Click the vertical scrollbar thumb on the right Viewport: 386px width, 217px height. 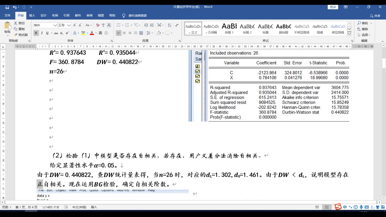[x=384, y=64]
